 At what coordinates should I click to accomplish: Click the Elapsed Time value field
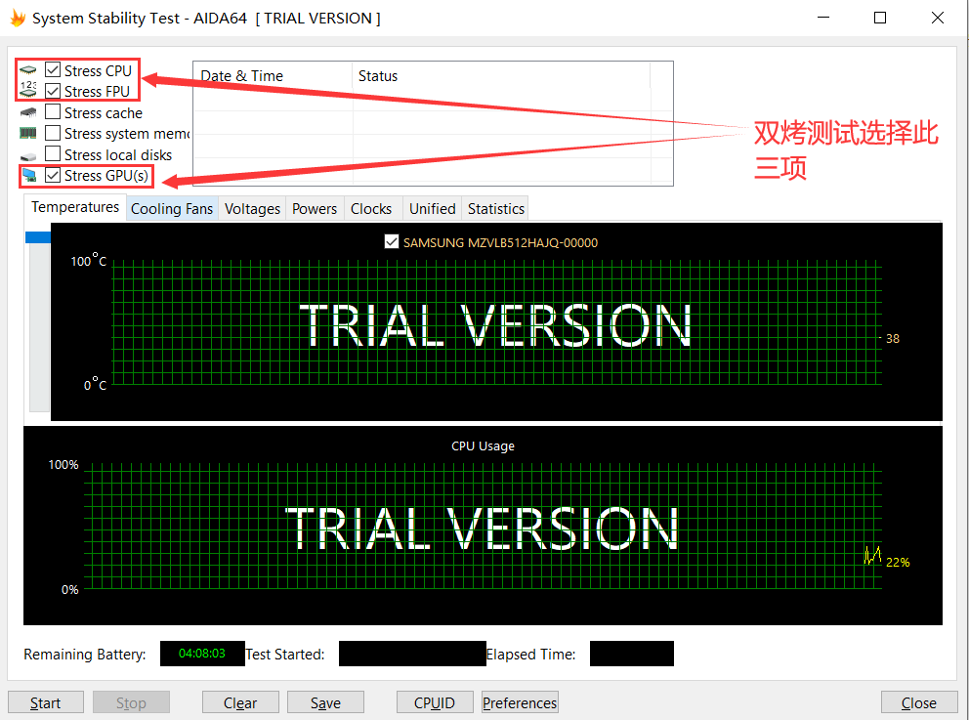pyautogui.click(x=632, y=654)
